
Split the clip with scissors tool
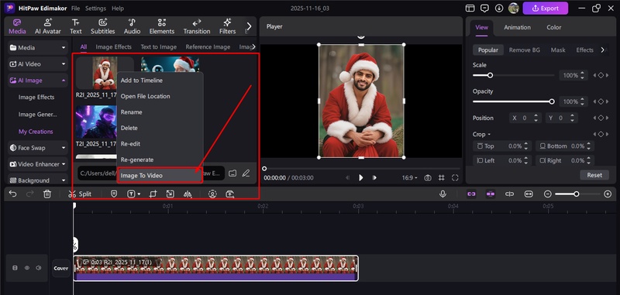[80, 194]
